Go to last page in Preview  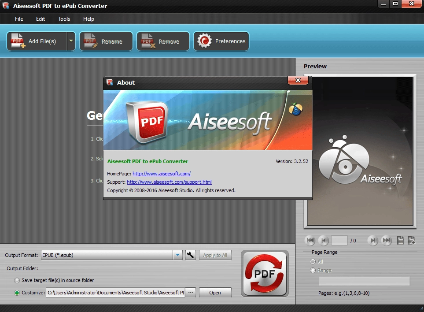[x=387, y=240]
